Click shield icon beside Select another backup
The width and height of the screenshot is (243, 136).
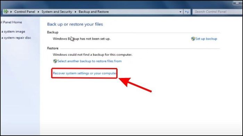pos(55,61)
